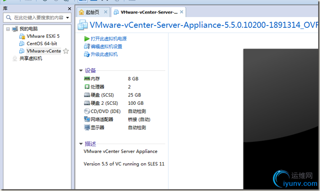The width and height of the screenshot is (320, 191).
Task: Click the processor device icon
Action: pos(87,87)
